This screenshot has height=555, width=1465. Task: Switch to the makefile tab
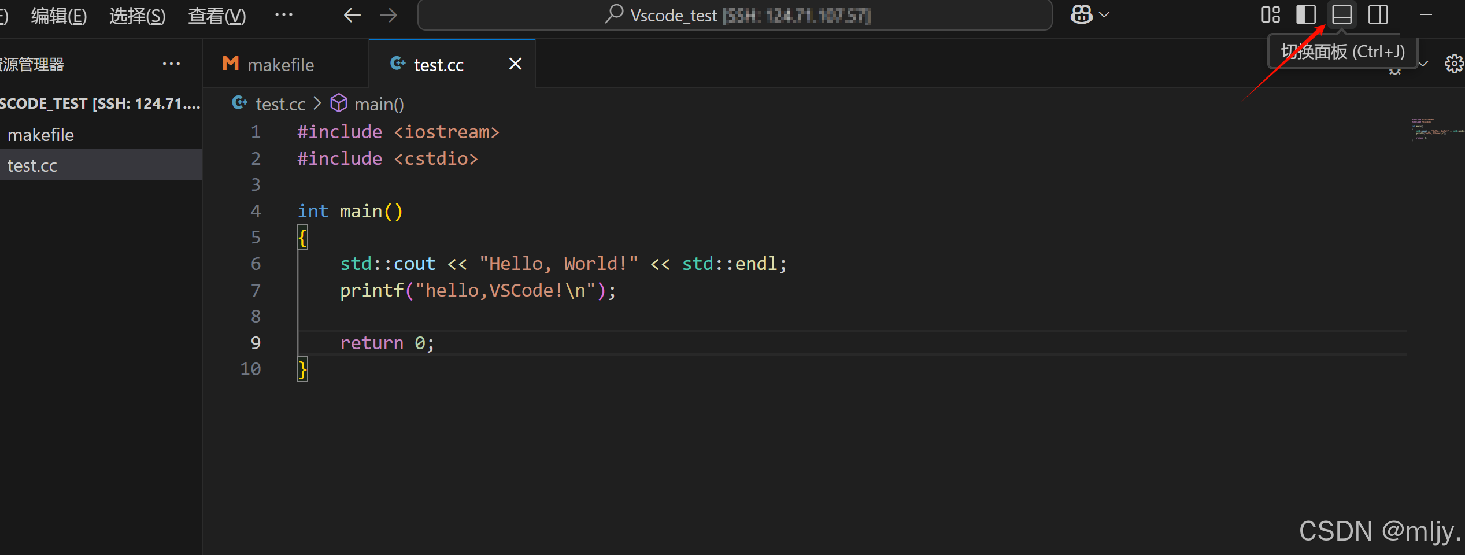[x=280, y=65]
